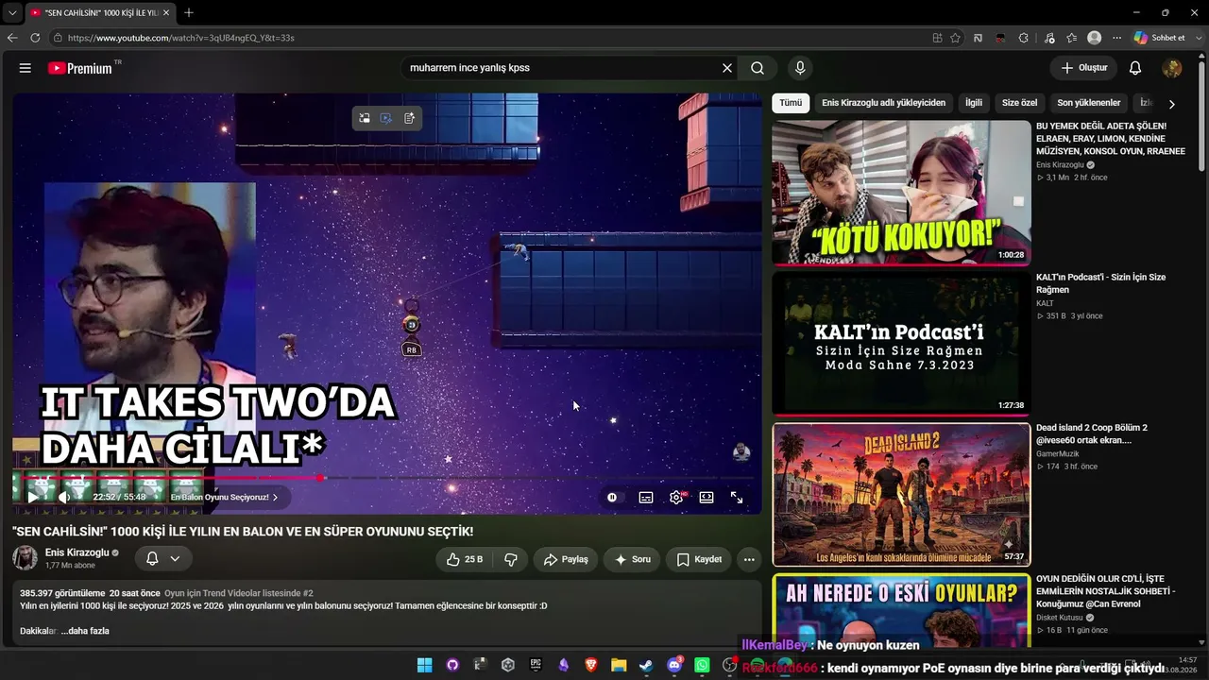Select the İlgili filter chip
Viewport: 1209px width, 680px height.
pos(973,103)
